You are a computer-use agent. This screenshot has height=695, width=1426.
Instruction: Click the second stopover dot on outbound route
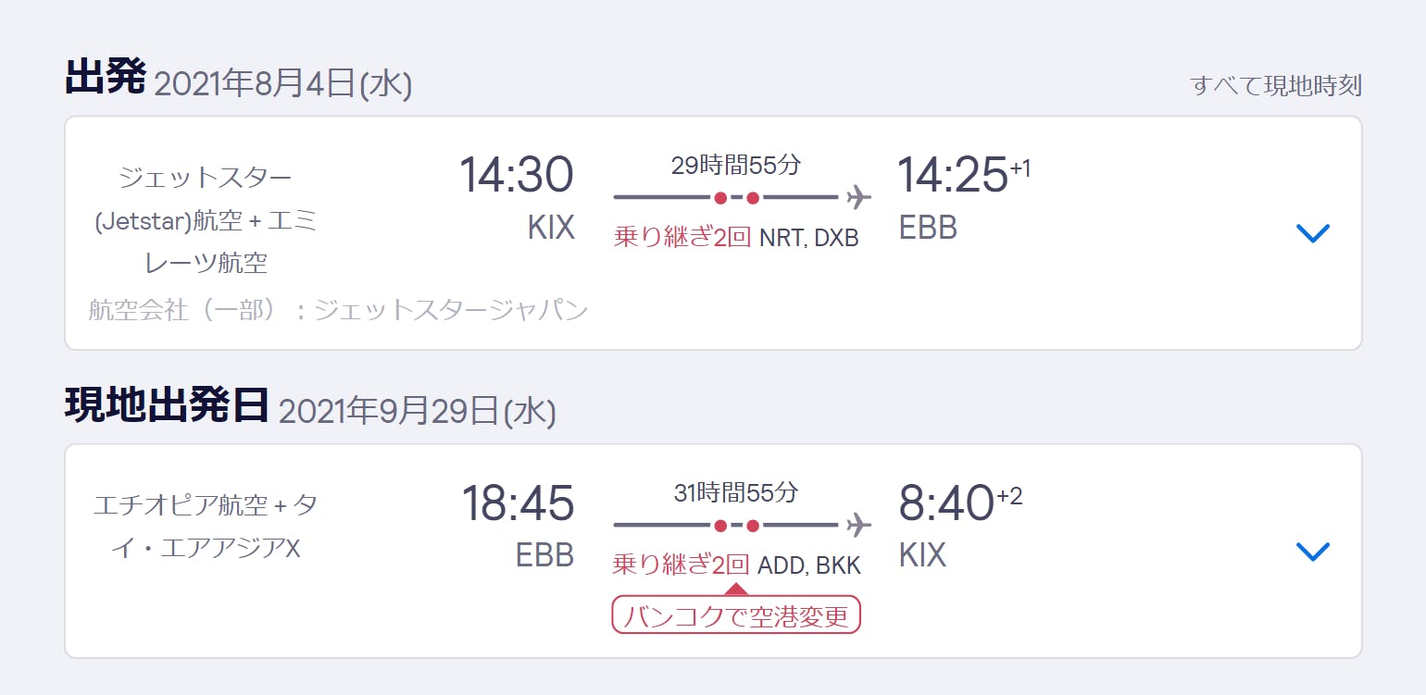753,197
